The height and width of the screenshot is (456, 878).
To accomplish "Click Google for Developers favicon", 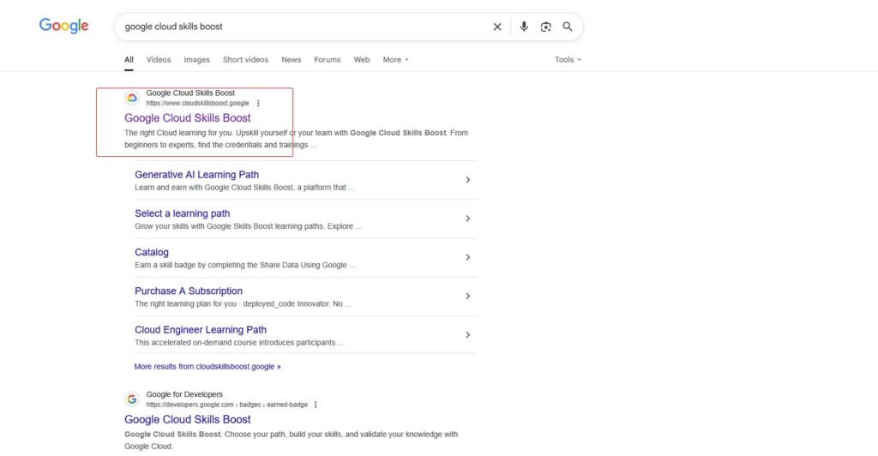I will pyautogui.click(x=131, y=399).
